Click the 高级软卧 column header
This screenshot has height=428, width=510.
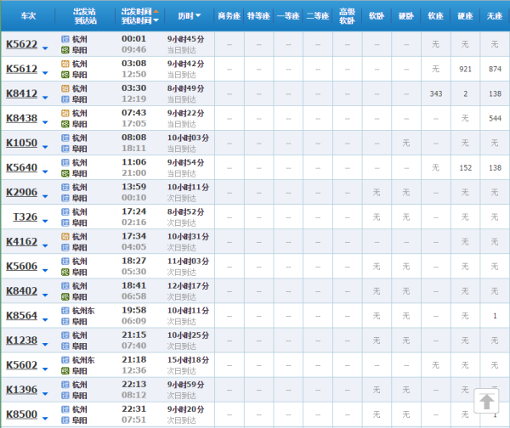[347, 16]
